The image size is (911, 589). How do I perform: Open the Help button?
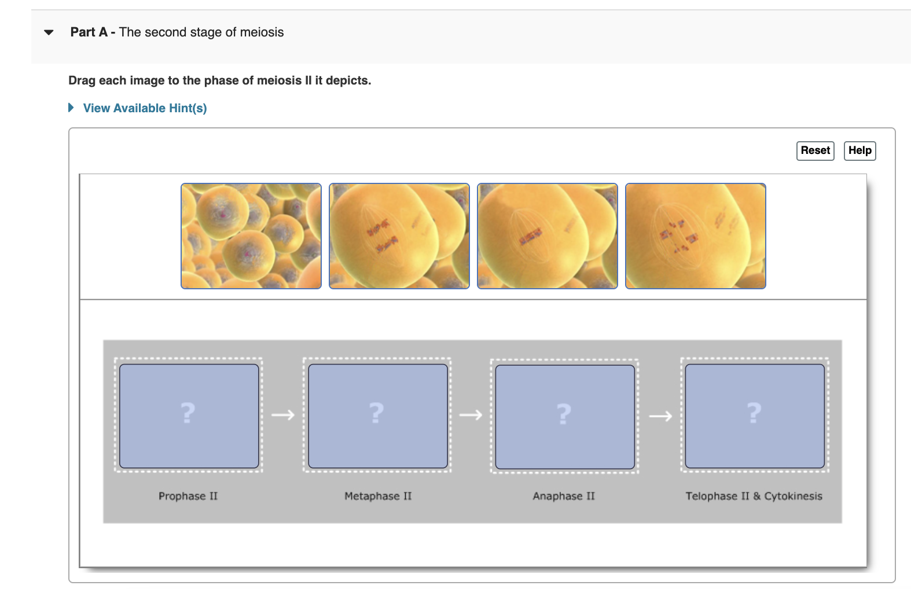coord(859,150)
